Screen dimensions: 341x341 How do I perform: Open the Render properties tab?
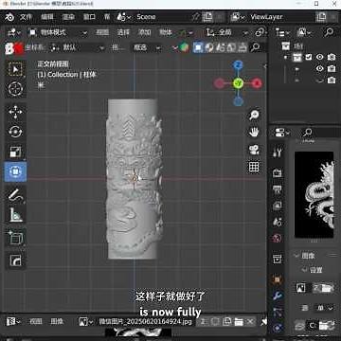(278, 172)
